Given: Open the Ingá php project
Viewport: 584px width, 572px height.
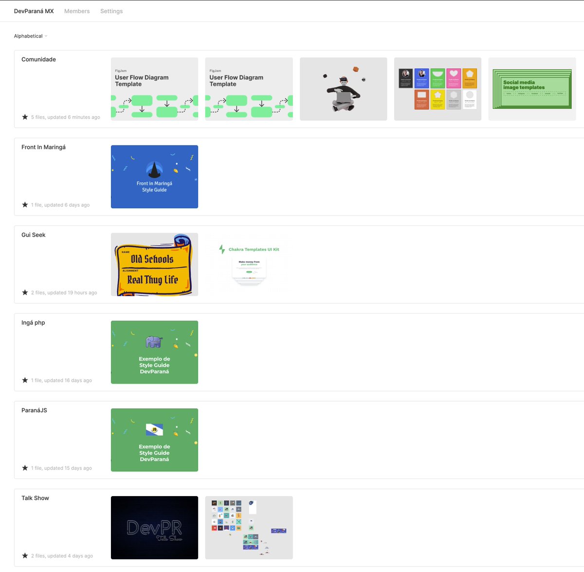Looking at the screenshot, I should tap(33, 322).
